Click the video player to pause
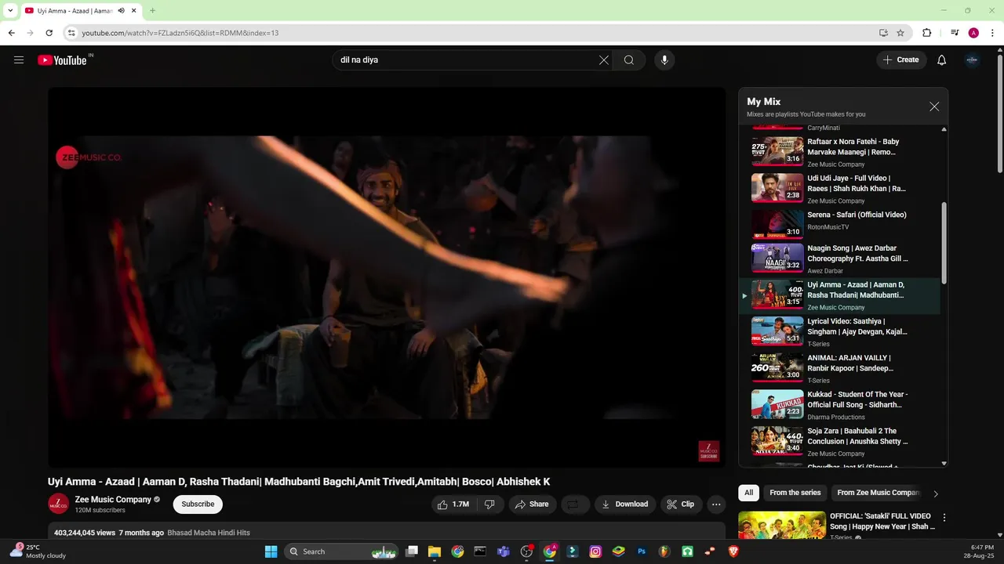 (387, 277)
